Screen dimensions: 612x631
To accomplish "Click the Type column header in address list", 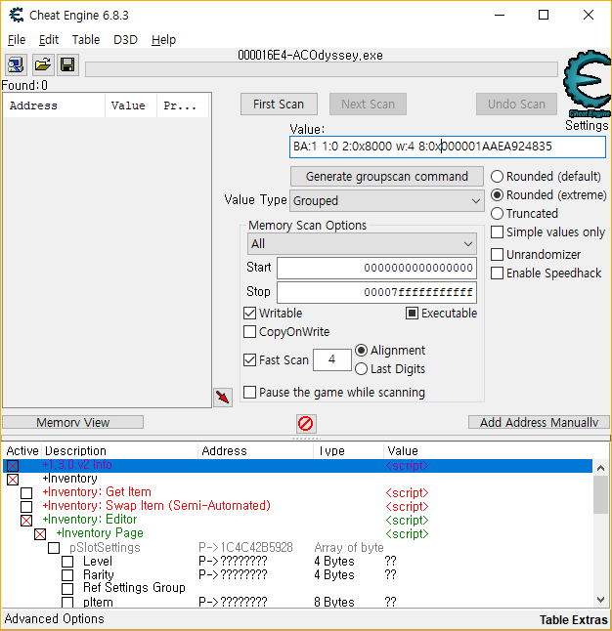I will 348,450.
